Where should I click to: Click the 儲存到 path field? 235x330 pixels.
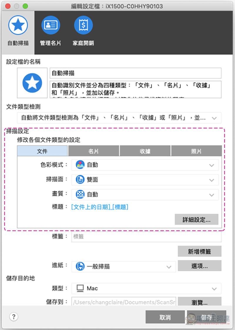(x=124, y=301)
